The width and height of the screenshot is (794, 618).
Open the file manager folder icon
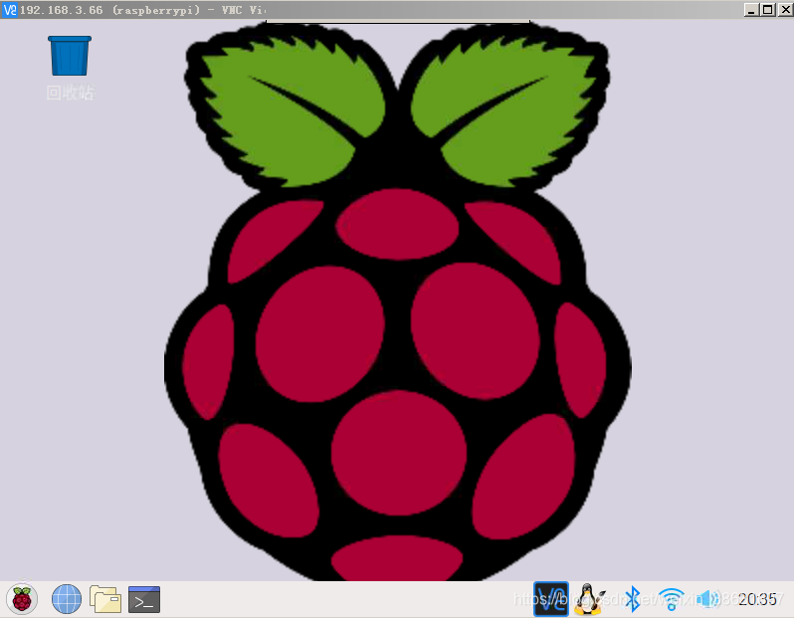tap(105, 599)
